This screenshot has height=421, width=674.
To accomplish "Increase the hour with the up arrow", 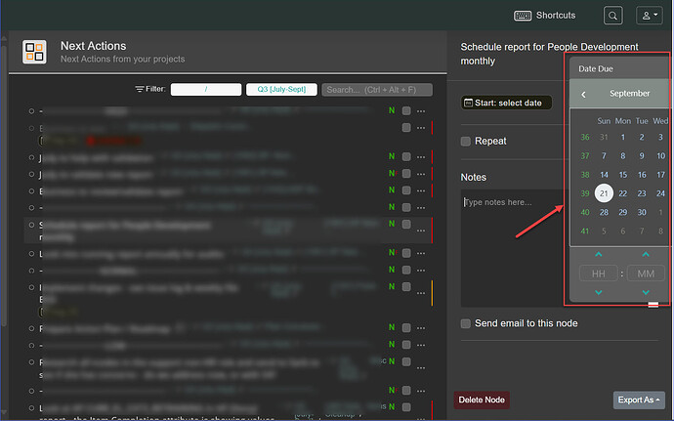I will 599,255.
